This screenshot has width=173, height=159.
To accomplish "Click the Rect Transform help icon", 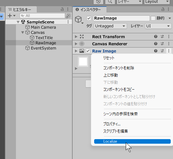I will pos(156,36).
